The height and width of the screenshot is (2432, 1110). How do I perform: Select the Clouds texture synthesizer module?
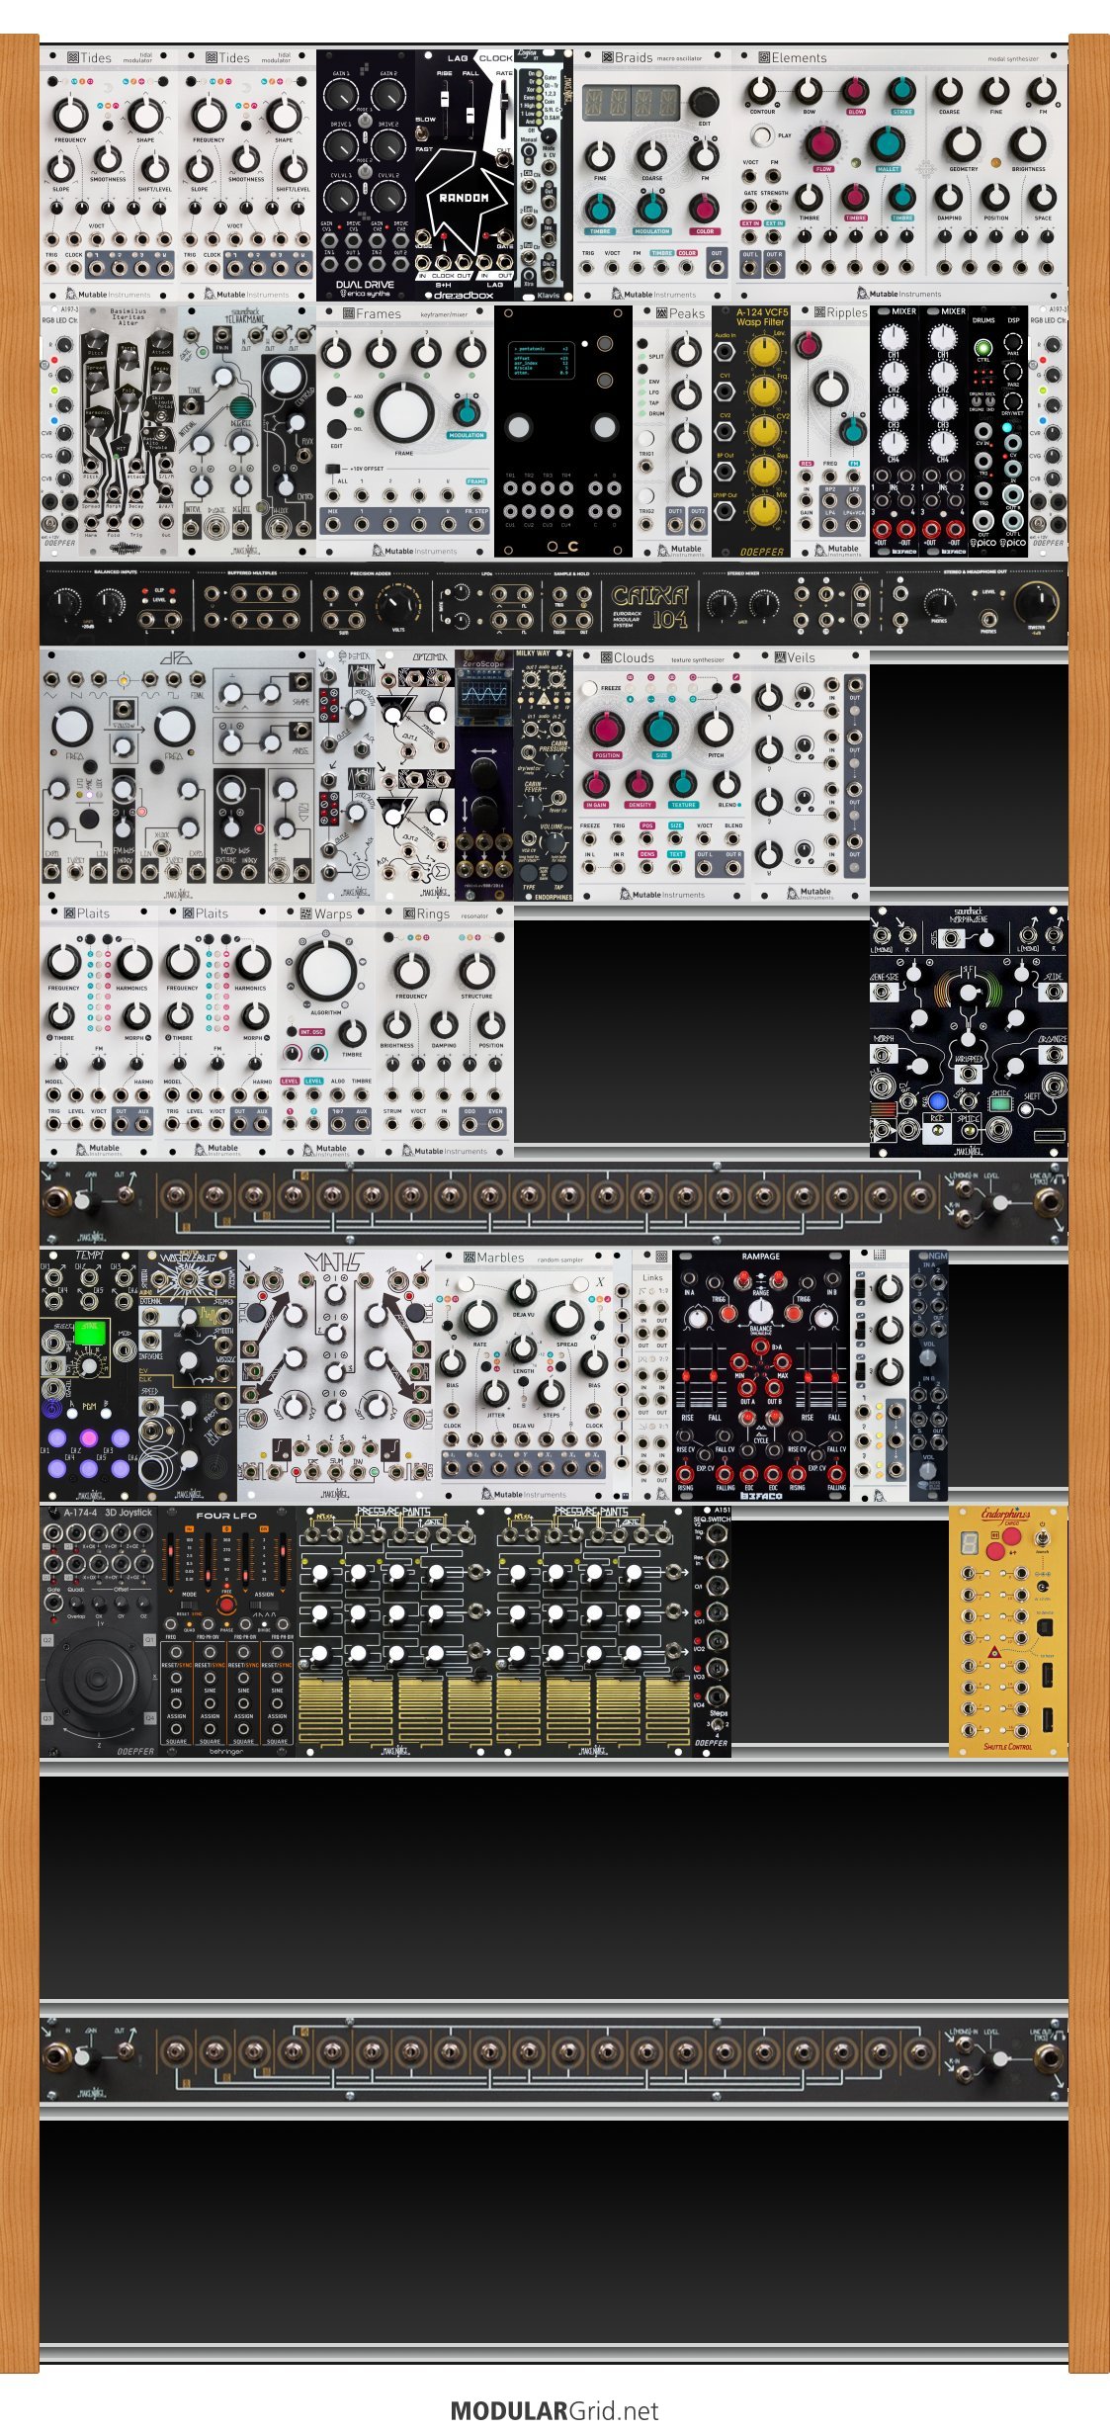[x=662, y=775]
